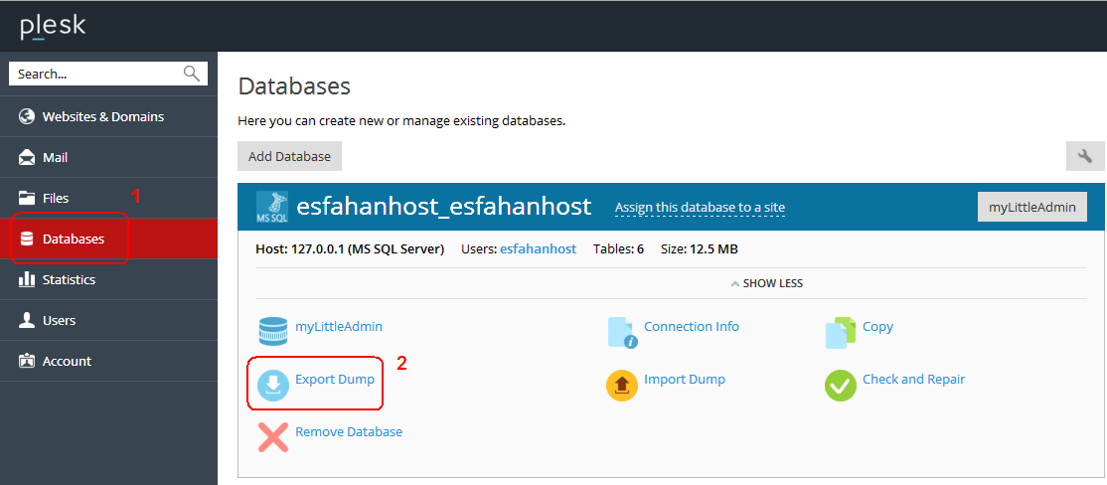Image resolution: width=1107 pixels, height=485 pixels.
Task: Click the search magnifier icon
Action: pyautogui.click(x=192, y=74)
